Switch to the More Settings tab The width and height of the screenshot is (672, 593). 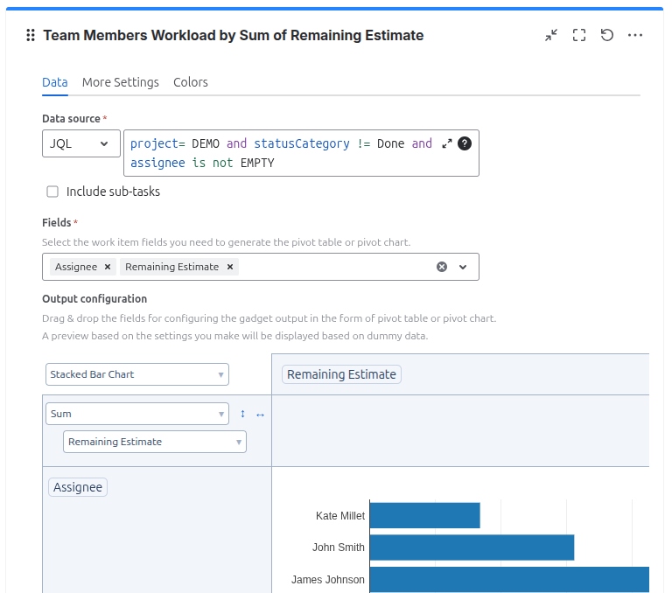point(121,82)
